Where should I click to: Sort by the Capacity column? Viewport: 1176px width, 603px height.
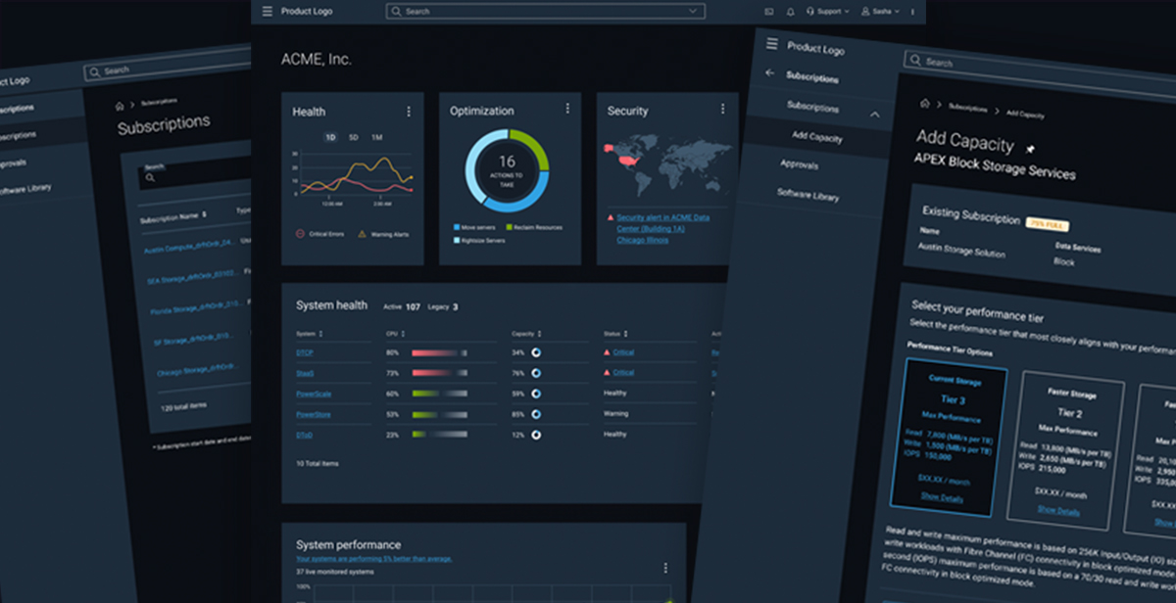526,334
